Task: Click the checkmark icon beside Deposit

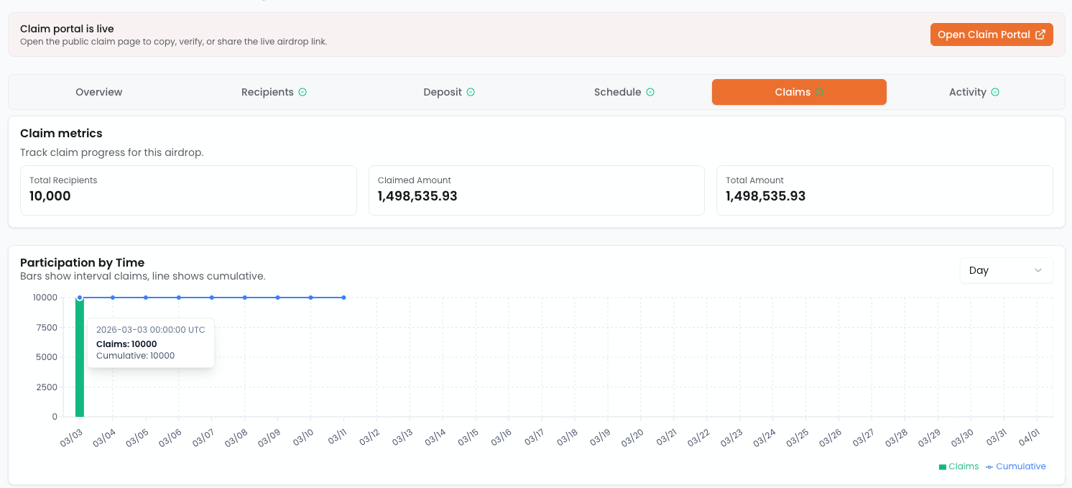Action: pyautogui.click(x=471, y=92)
